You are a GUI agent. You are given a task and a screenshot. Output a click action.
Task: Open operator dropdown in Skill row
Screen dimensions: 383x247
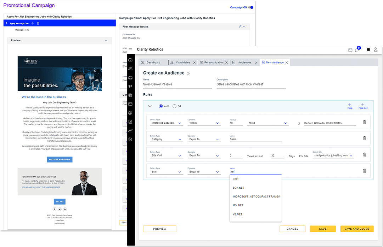point(204,172)
